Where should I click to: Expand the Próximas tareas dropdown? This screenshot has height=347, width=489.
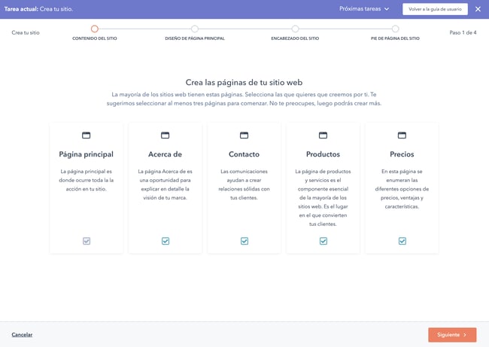point(363,9)
